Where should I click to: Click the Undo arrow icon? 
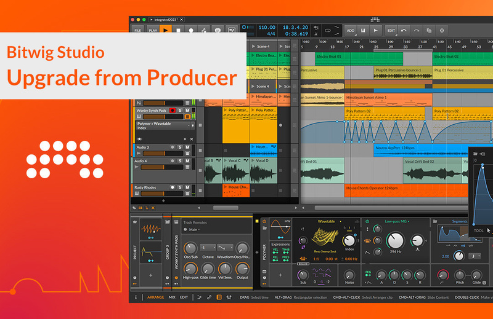pos(404,31)
